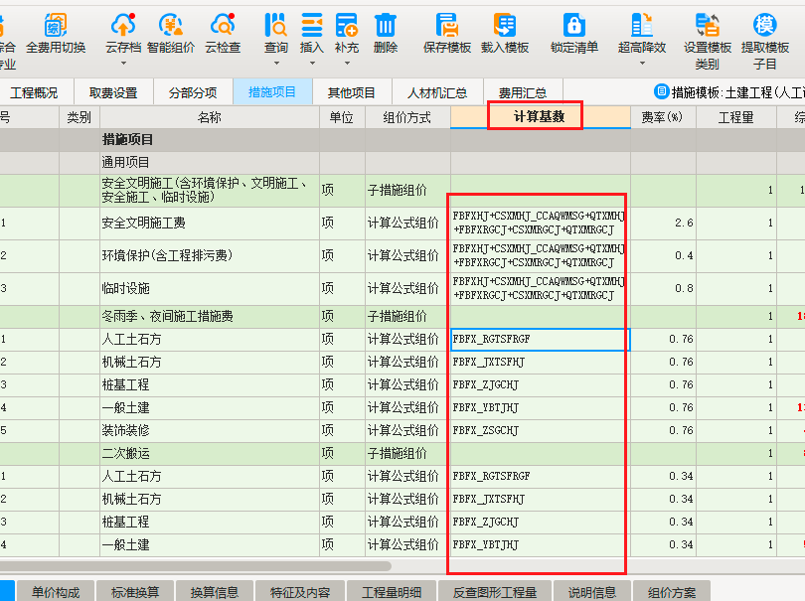Screen dimensions: 805x601
Task: Open the 组价方案 bottom tab
Action: pyautogui.click(x=672, y=592)
